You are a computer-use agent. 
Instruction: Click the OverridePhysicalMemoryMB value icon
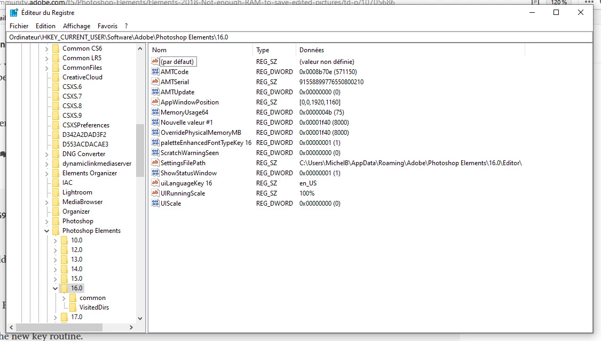(155, 133)
